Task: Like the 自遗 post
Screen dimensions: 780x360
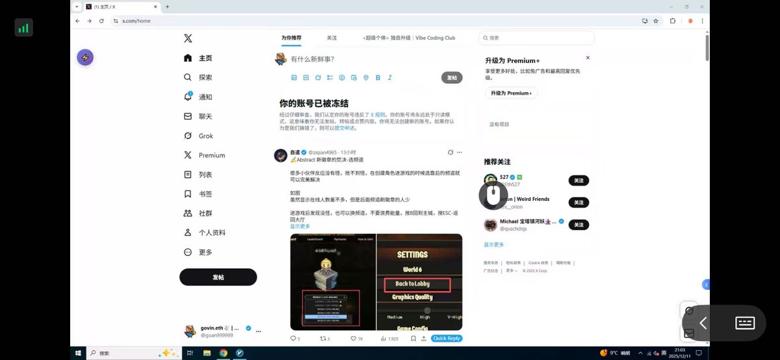Action: 356,339
